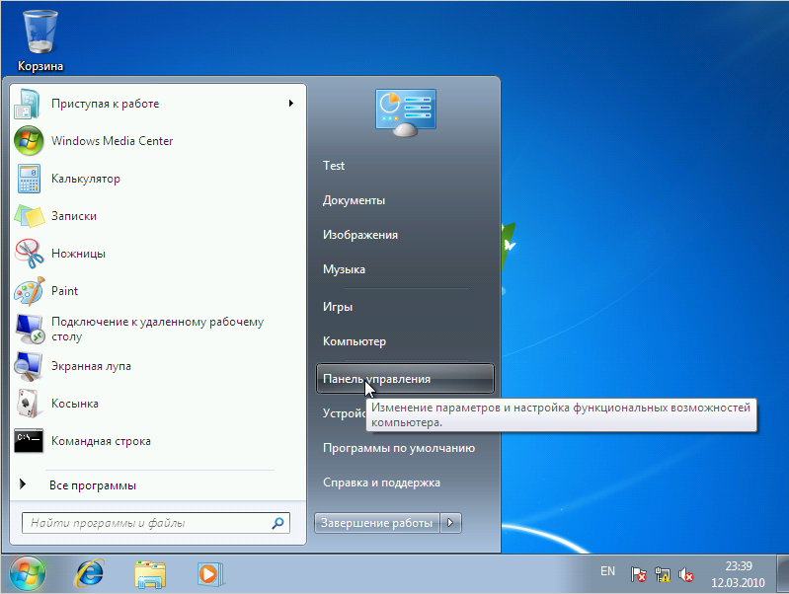Image resolution: width=789 pixels, height=594 pixels.
Task: Open Игры from the Start menu
Action: pos(338,307)
